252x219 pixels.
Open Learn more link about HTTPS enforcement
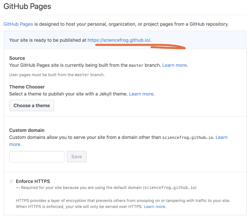(154, 207)
